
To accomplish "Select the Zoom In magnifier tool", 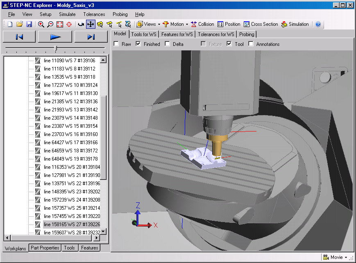I will click(x=41, y=24).
